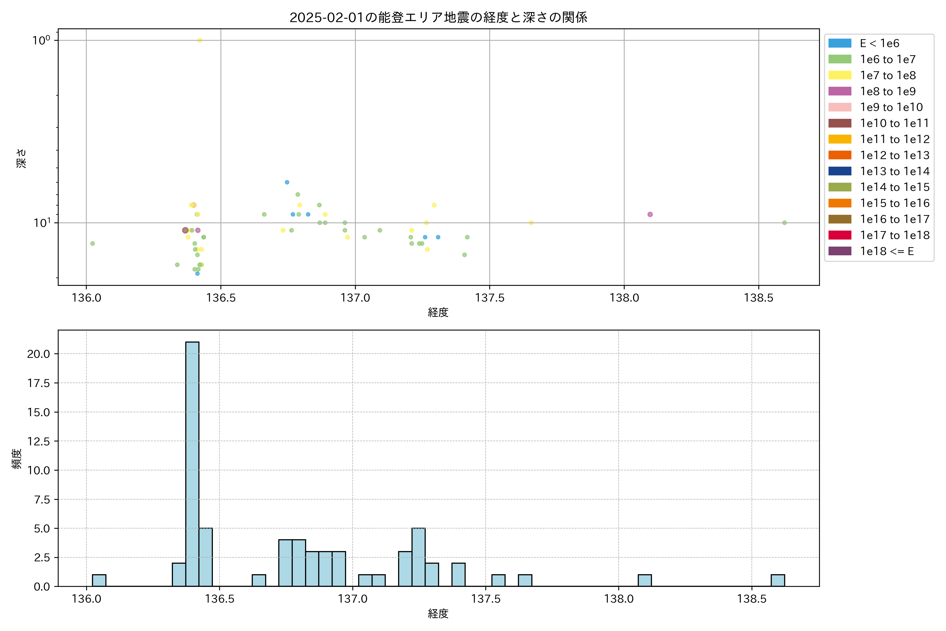Click the purple 1e8 to 1e9 legend swatch
The width and height of the screenshot is (946, 631).
click(x=839, y=91)
